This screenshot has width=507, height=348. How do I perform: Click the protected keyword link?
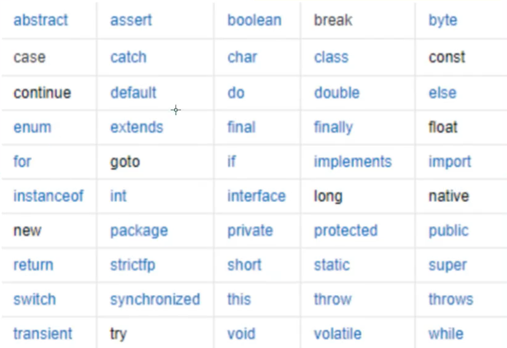pos(346,231)
